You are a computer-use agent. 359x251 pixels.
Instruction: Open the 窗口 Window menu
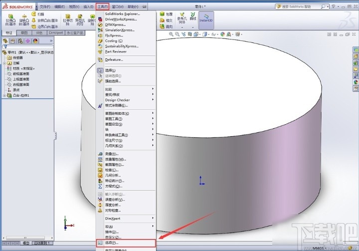[118, 6]
